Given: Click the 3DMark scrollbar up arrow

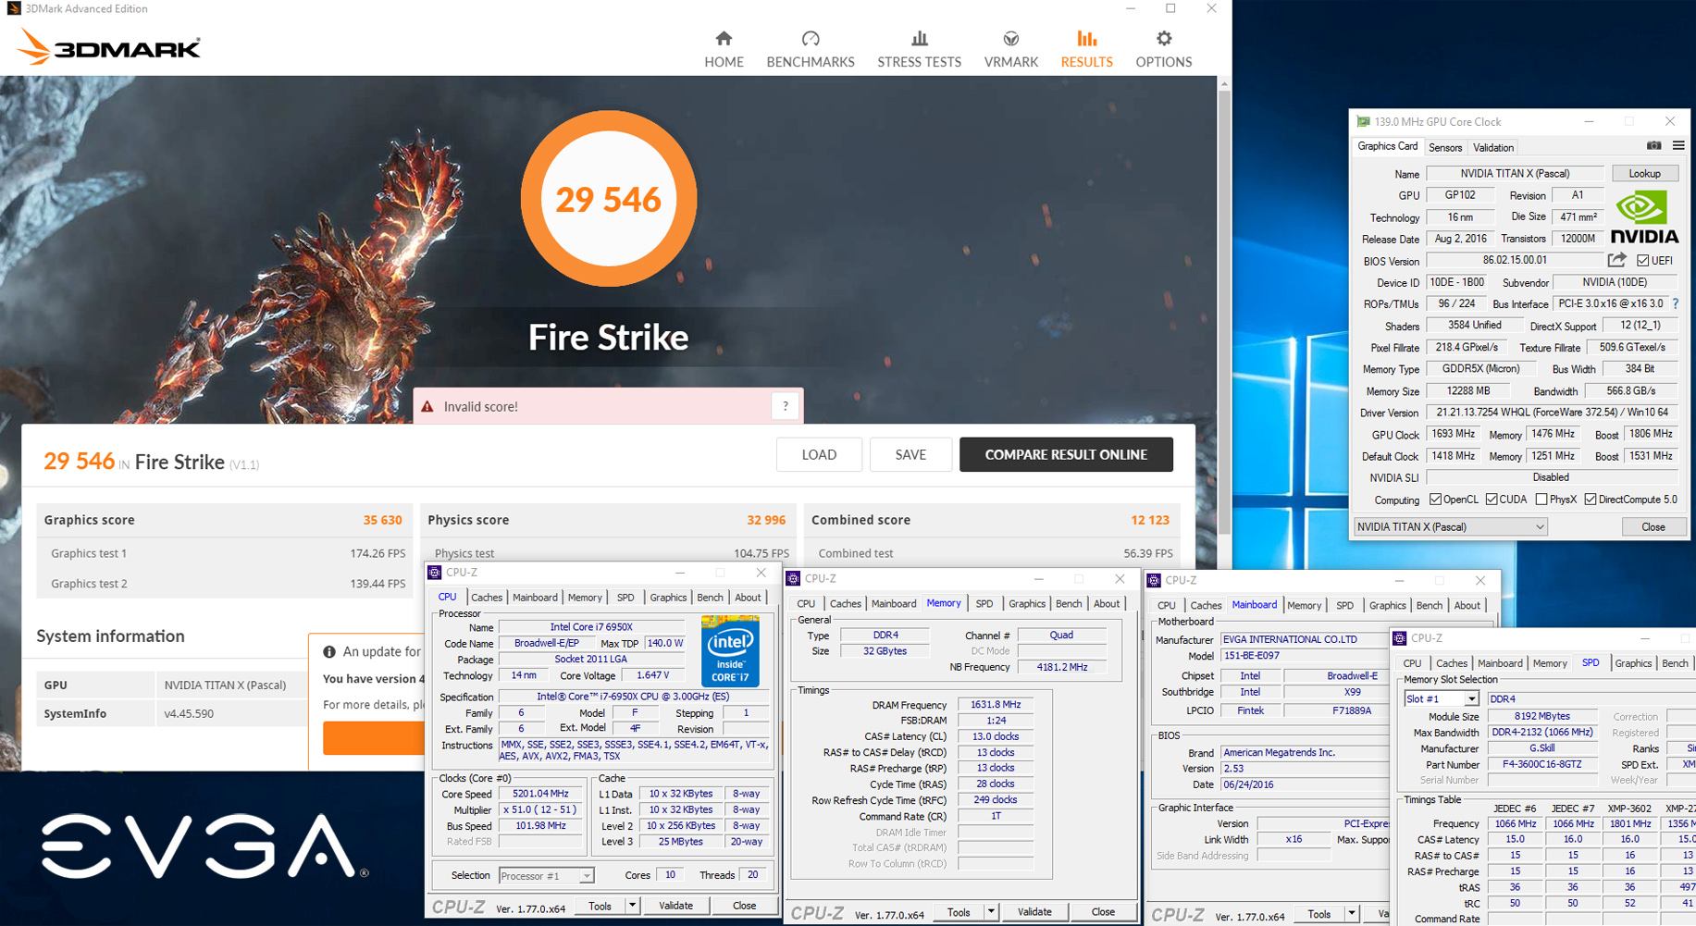Looking at the screenshot, I should pyautogui.click(x=1224, y=83).
